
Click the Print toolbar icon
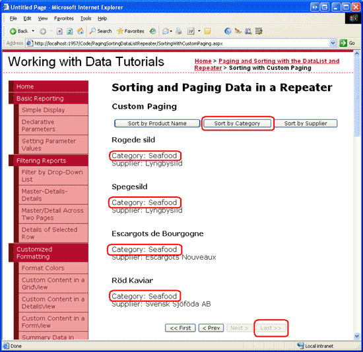pyautogui.click(x=179, y=31)
